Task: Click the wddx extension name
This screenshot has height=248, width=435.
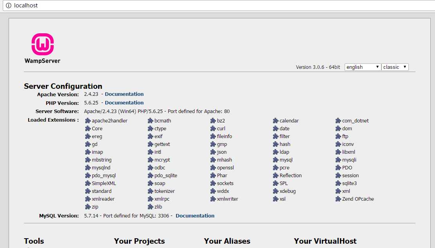Action: coord(223,191)
